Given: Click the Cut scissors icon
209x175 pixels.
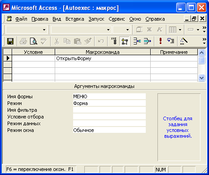Looking at the screenshot, I should click(x=57, y=41).
